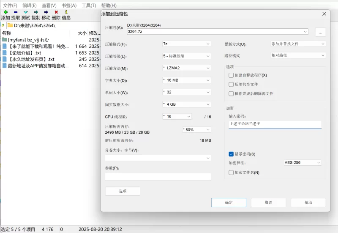The width and height of the screenshot is (338, 233).
Task: Click the 名称 column header
Action: (x=6, y=33)
